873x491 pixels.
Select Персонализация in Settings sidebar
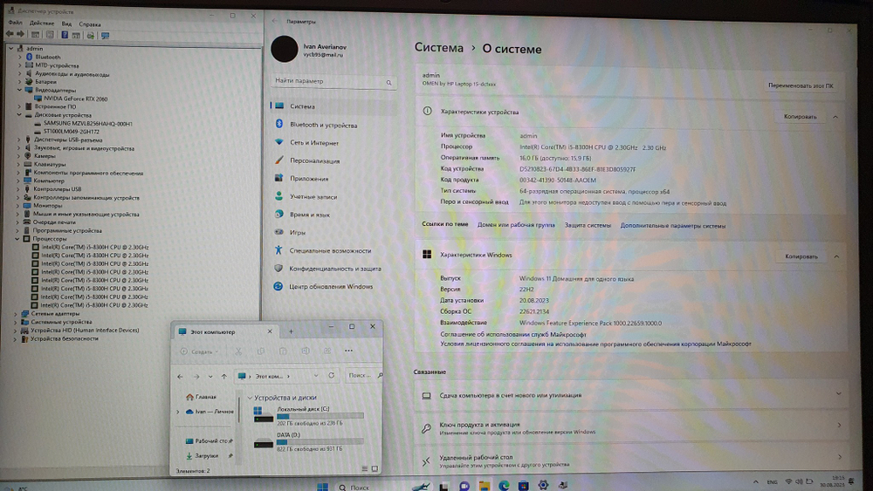334,160
